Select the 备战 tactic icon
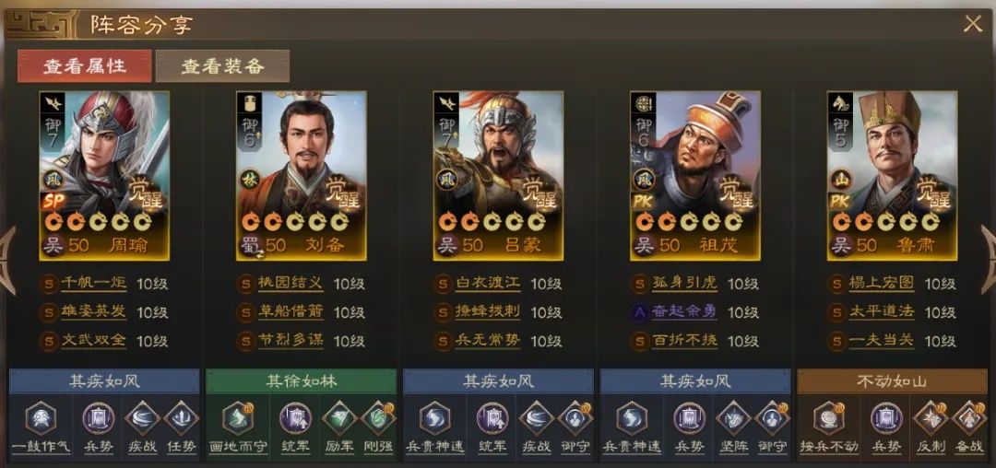The height and width of the screenshot is (468, 996). (x=968, y=419)
